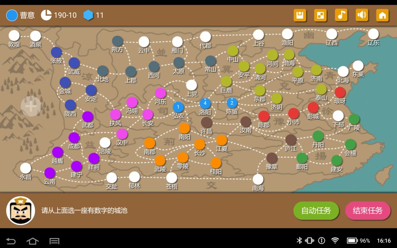The width and height of the screenshot is (397, 248).
Task: Select the red 小沛 city node
Action: (x=294, y=114)
